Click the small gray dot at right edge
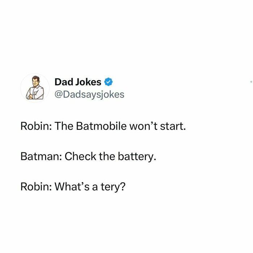The width and height of the screenshot is (253, 253). (x=251, y=82)
